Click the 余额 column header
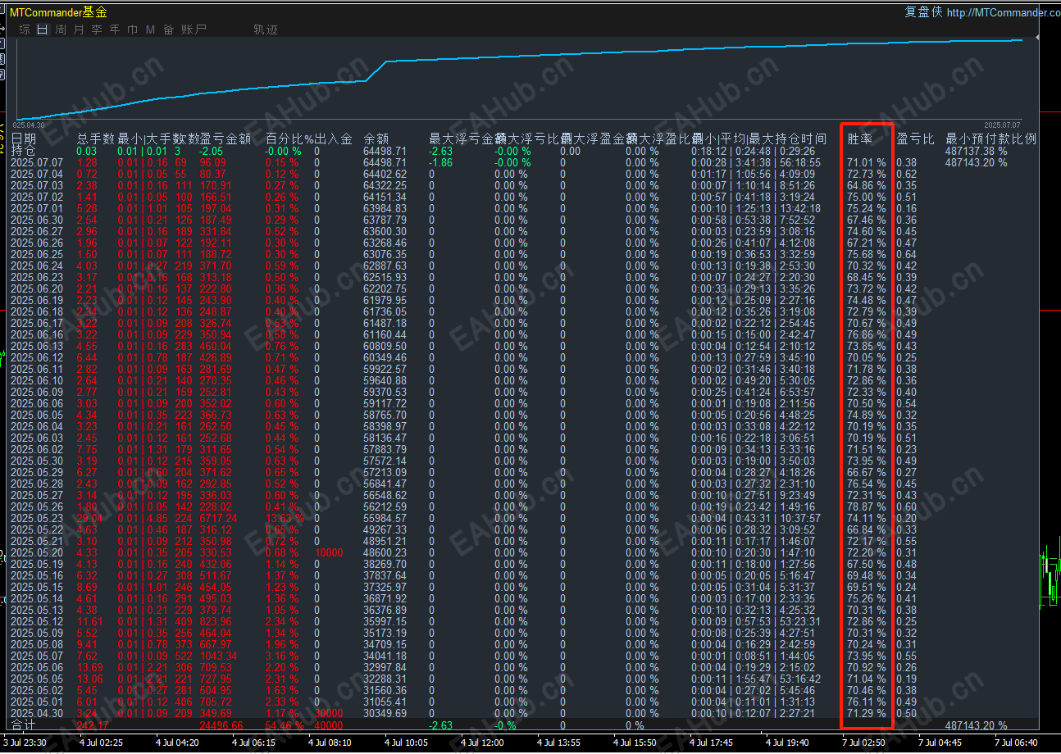Viewport: 1061px width, 754px height. coord(376,139)
